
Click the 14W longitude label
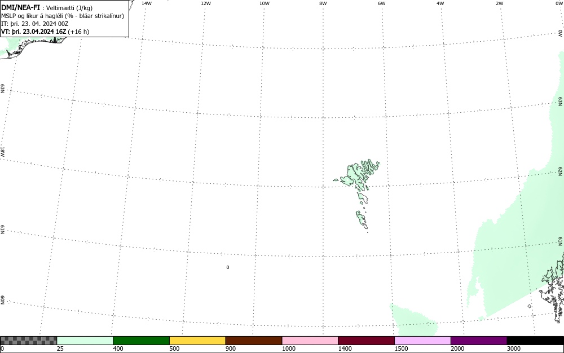tap(147, 3)
